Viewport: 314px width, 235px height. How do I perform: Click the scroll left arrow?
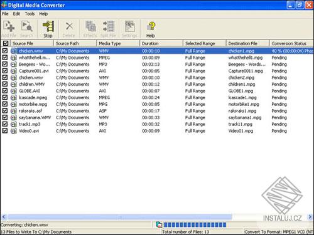[4, 217]
